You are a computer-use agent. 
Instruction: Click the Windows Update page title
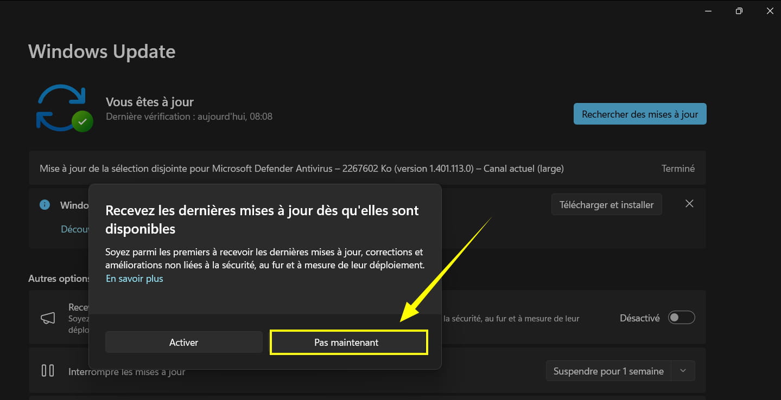click(101, 51)
